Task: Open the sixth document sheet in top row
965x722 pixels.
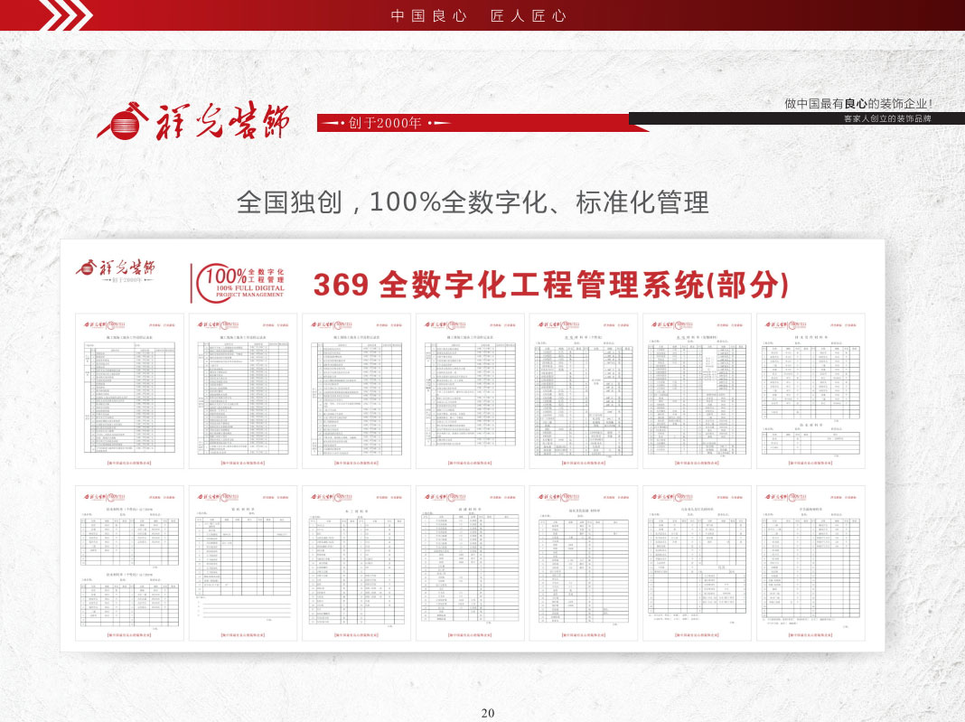Action: 698,391
